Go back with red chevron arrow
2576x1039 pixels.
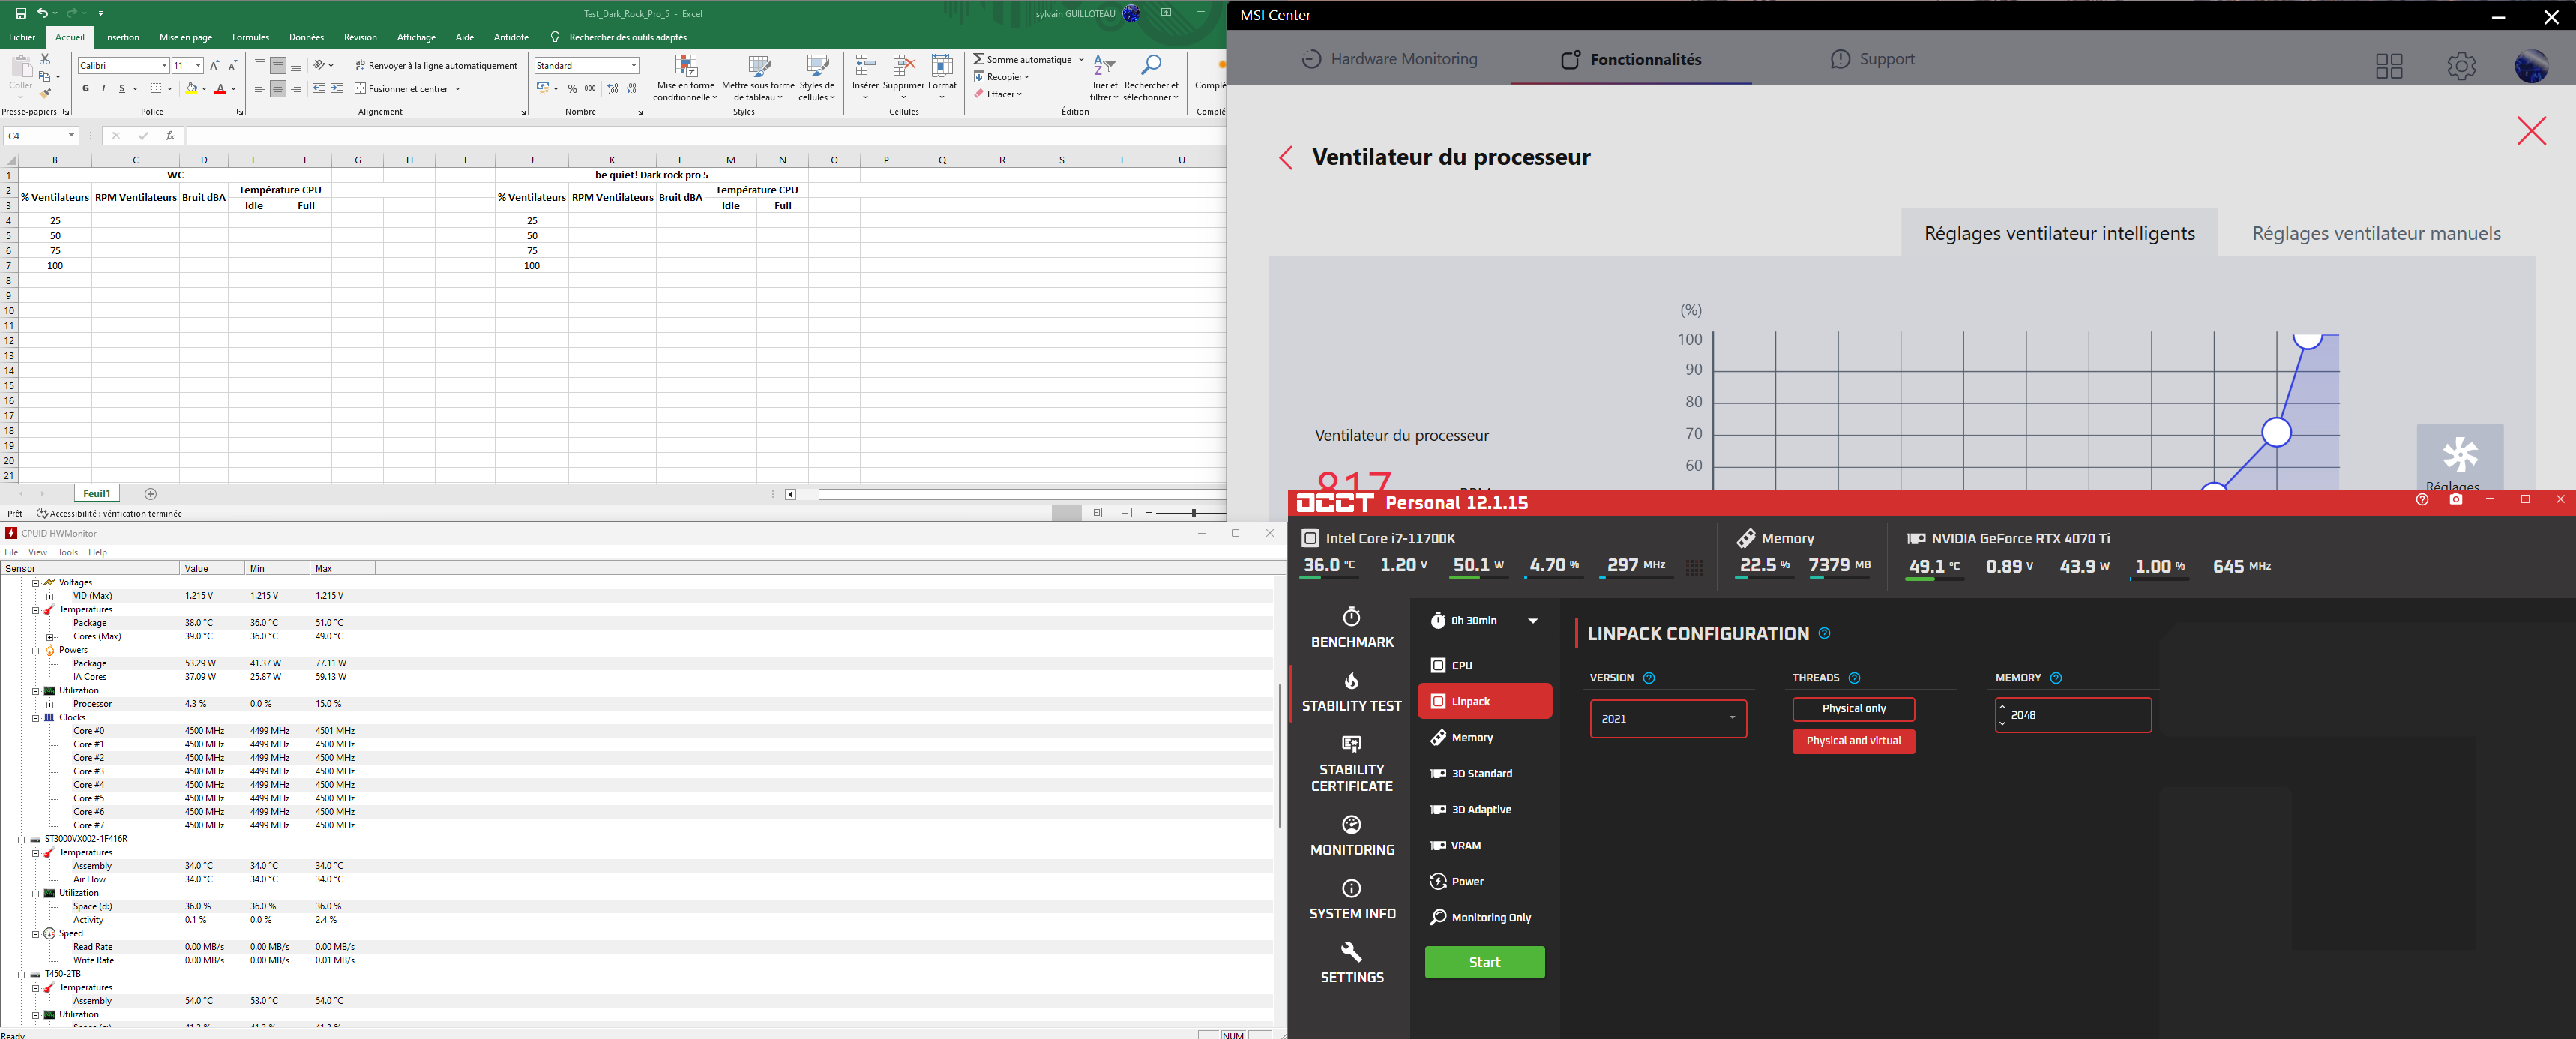1286,158
